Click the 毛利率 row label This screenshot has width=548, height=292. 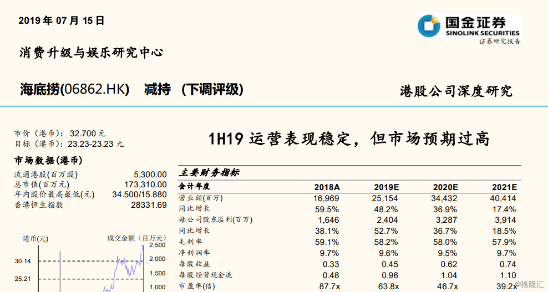pos(190,242)
